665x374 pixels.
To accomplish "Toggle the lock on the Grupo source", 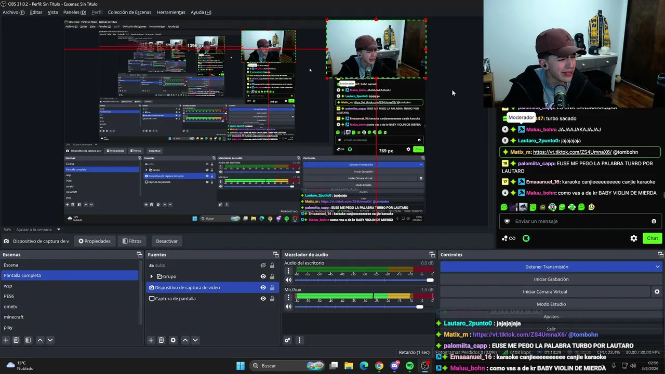I will click(x=272, y=276).
